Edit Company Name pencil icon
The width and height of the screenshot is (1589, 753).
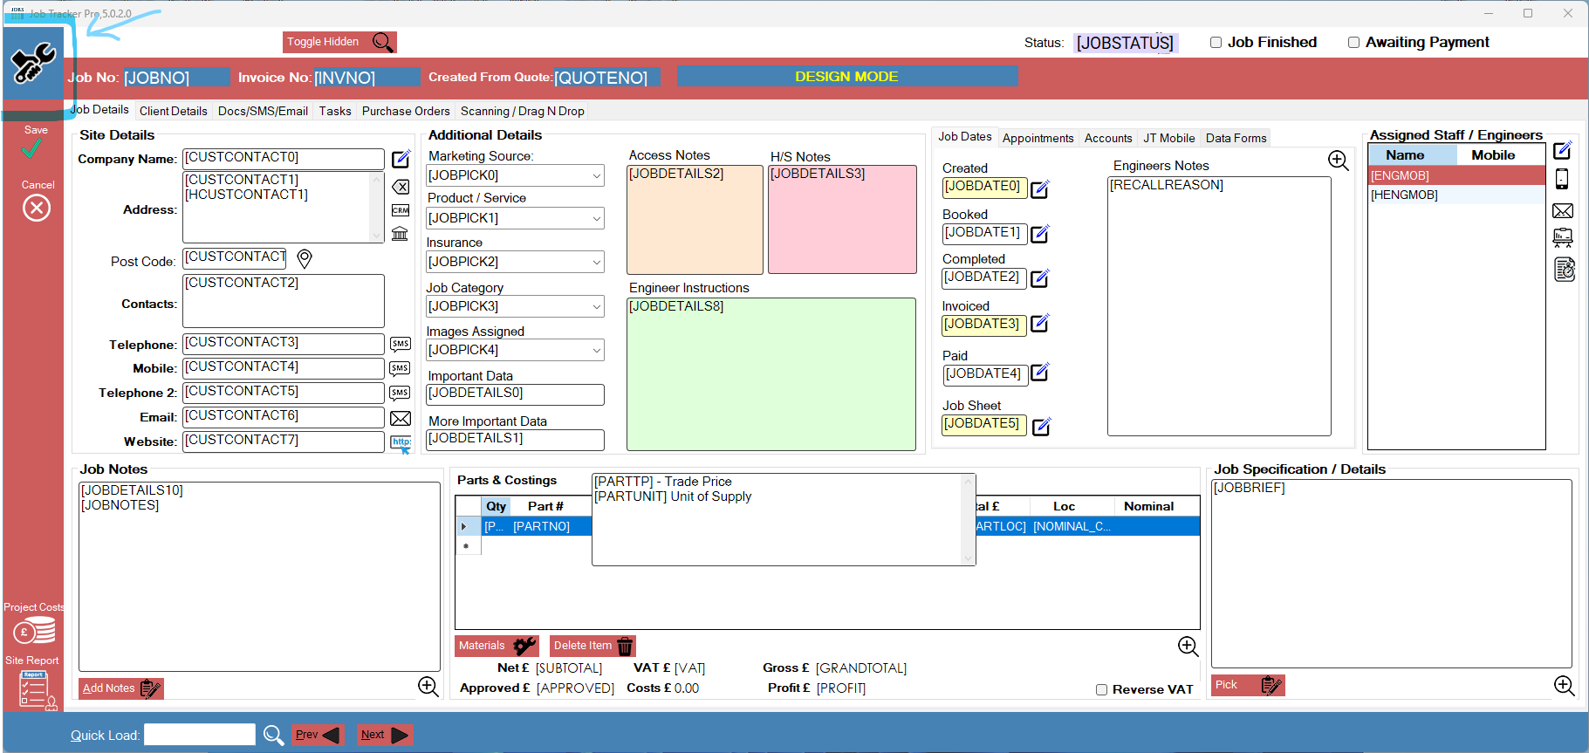coord(401,159)
